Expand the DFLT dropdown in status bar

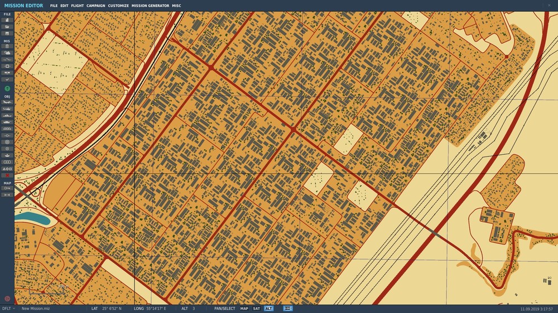8,309
